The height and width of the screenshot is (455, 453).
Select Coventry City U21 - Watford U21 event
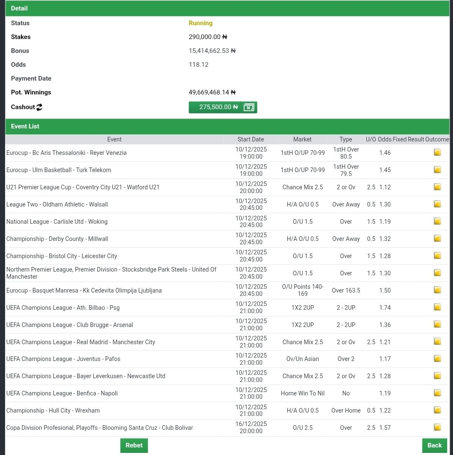83,187
